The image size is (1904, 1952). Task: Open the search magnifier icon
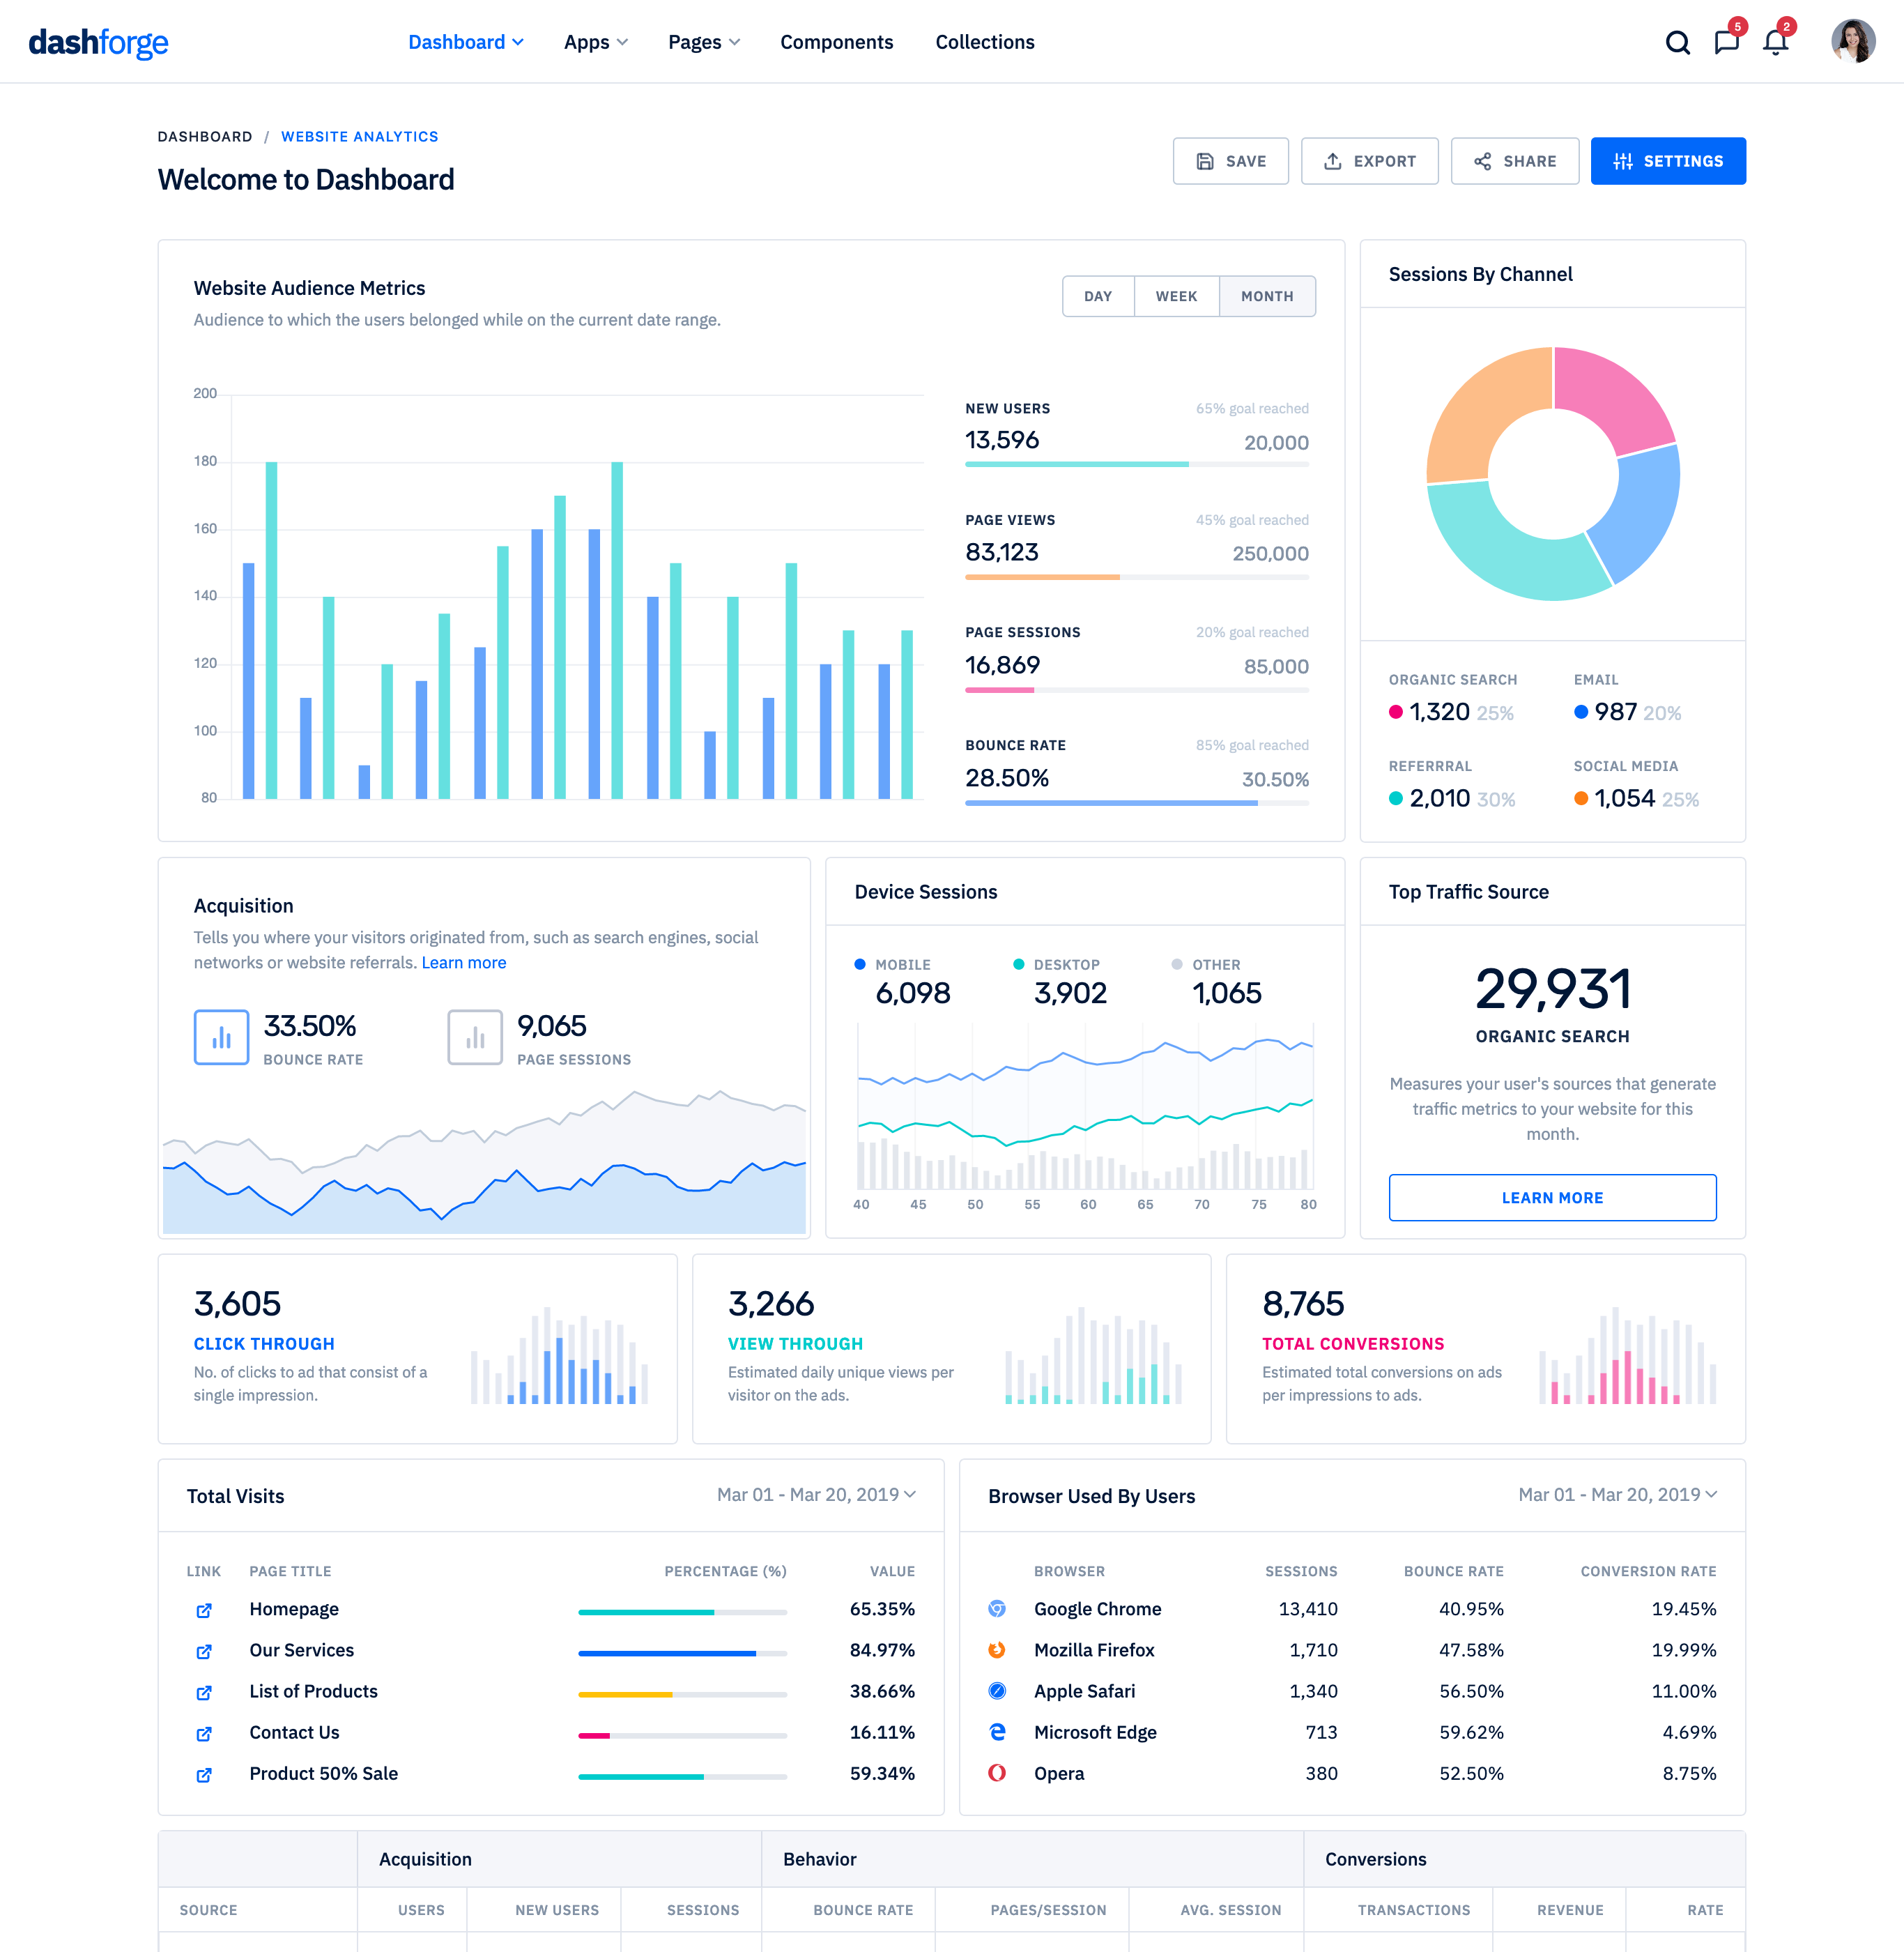(1677, 43)
